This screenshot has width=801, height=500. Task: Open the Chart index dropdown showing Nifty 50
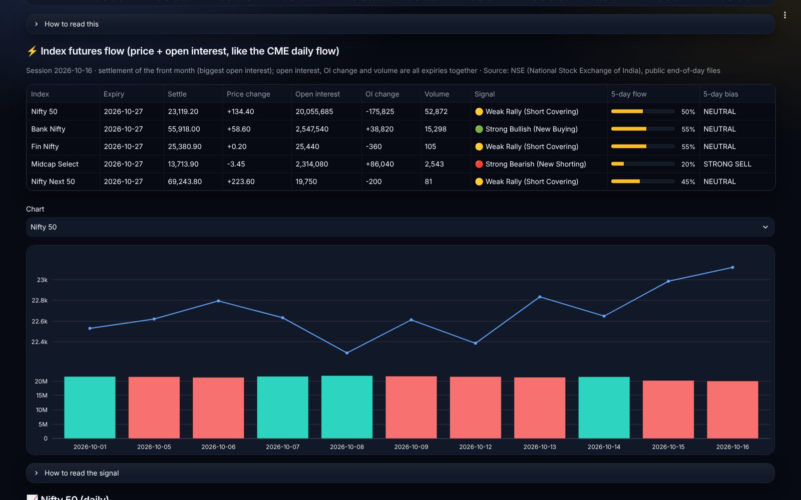[x=400, y=227]
